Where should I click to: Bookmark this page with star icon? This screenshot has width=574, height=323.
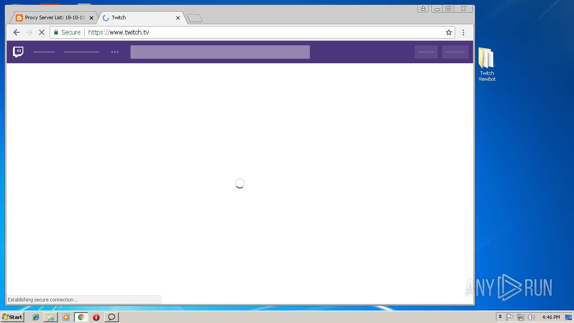pyautogui.click(x=448, y=32)
